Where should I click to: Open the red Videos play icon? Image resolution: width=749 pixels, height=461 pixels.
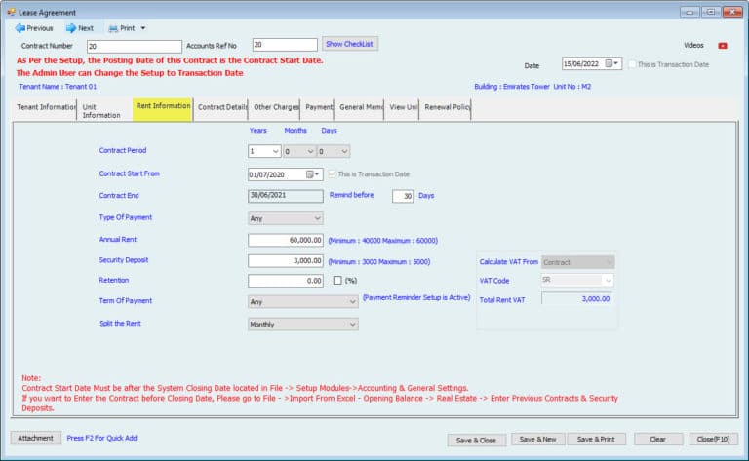pos(722,46)
